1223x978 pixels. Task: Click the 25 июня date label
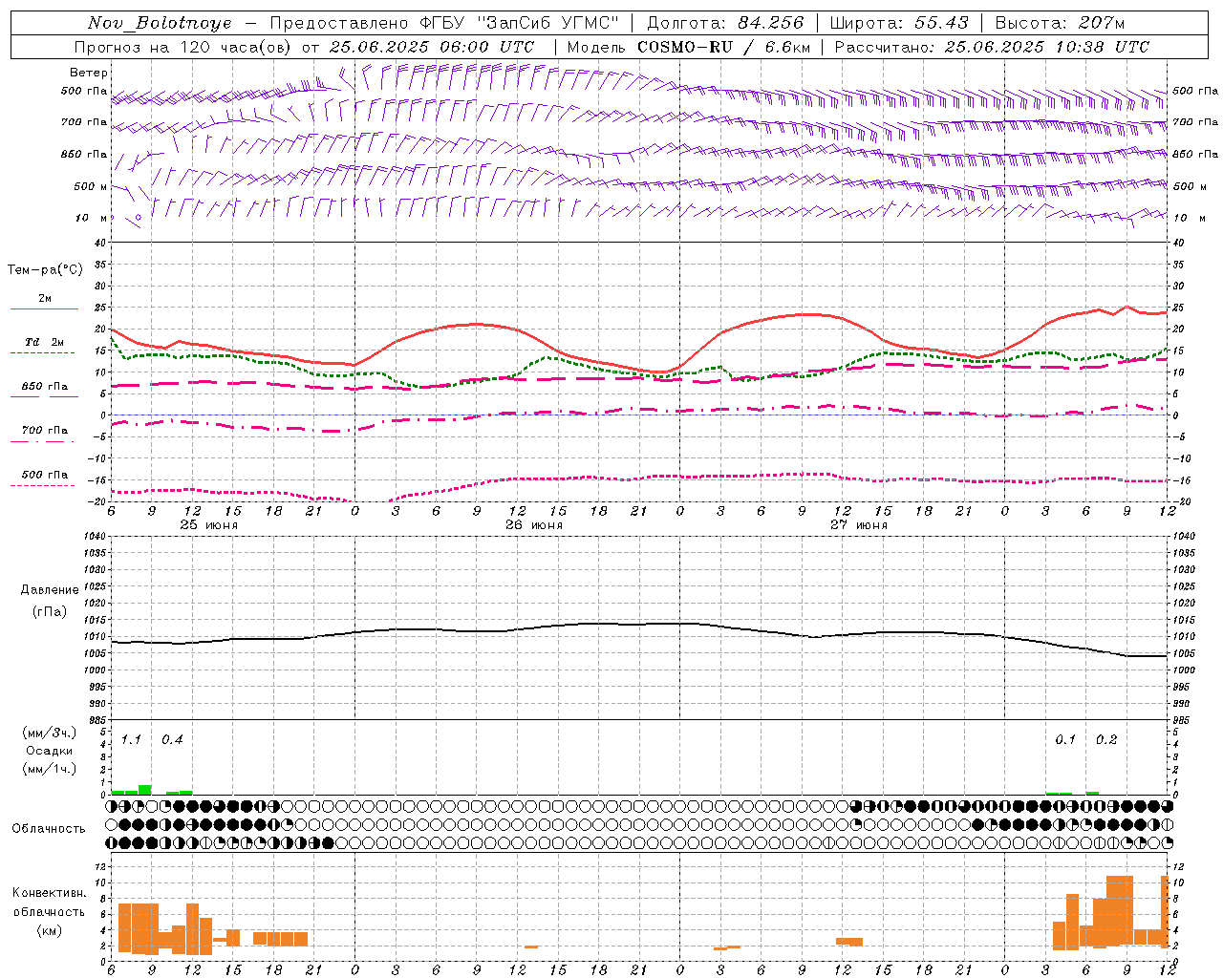click(x=209, y=525)
